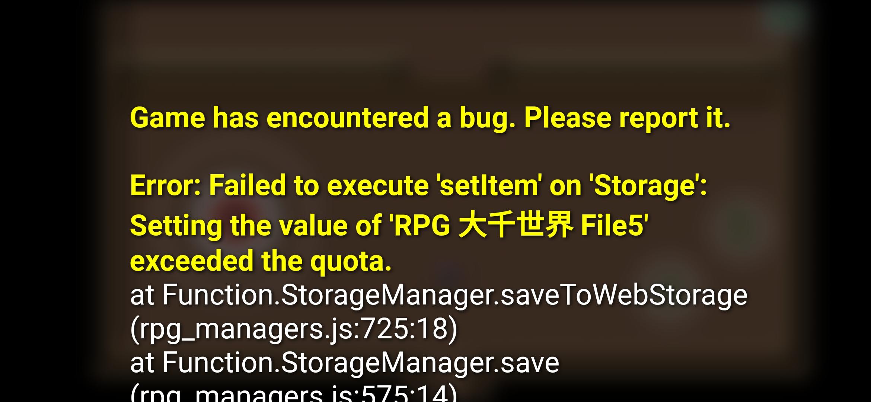Click the rpg_managers.js:575:14 file reference
Viewport: 871px width, 402px height.
coord(294,393)
